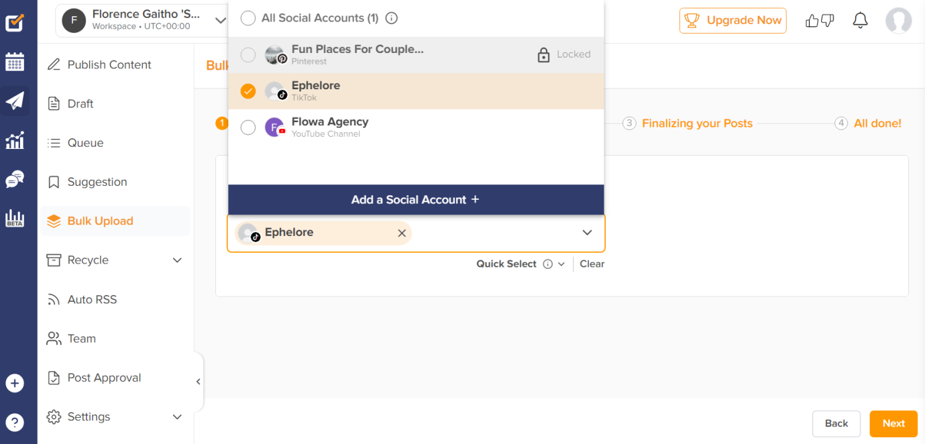The width and height of the screenshot is (925, 444).
Task: Expand the Recycle submenu
Action: click(177, 260)
